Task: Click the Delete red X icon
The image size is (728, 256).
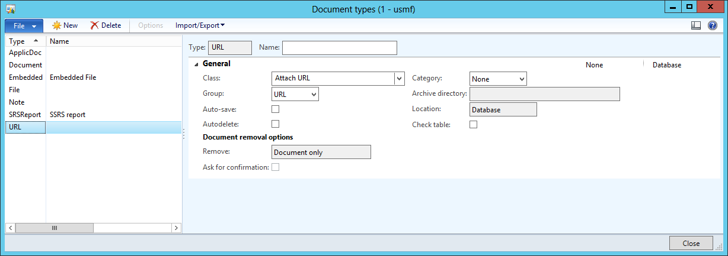Action: coord(94,25)
